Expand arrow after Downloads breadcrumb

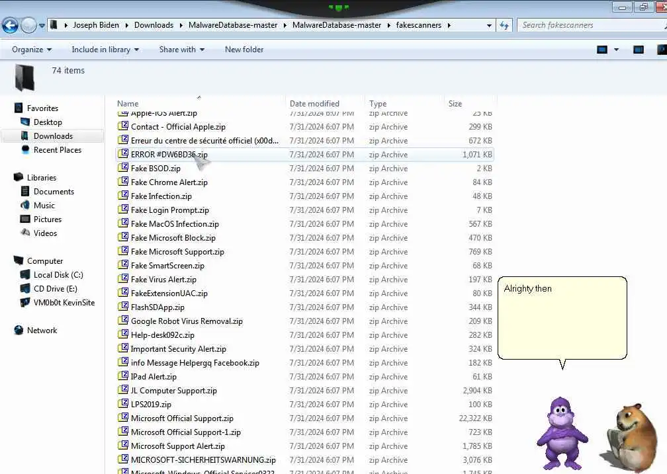point(181,26)
